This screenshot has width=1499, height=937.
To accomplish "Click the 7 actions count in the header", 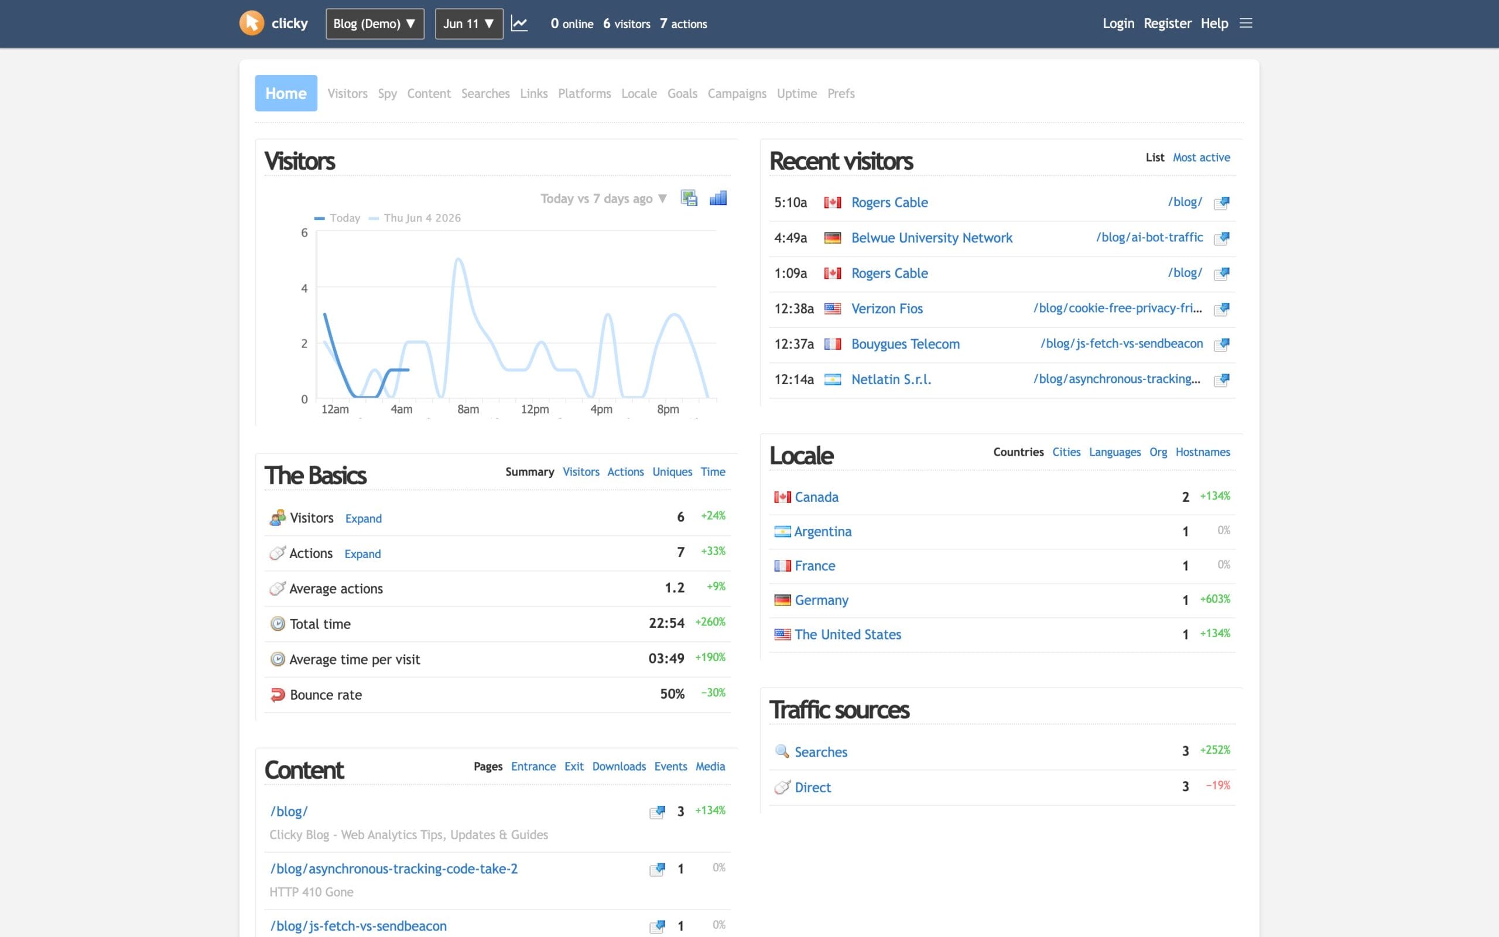I will click(683, 23).
